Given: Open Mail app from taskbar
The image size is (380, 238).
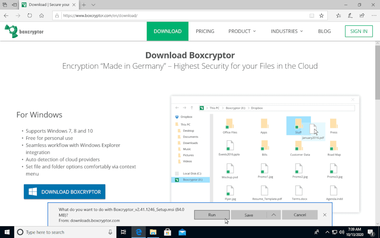Looking at the screenshot, I should (182, 232).
